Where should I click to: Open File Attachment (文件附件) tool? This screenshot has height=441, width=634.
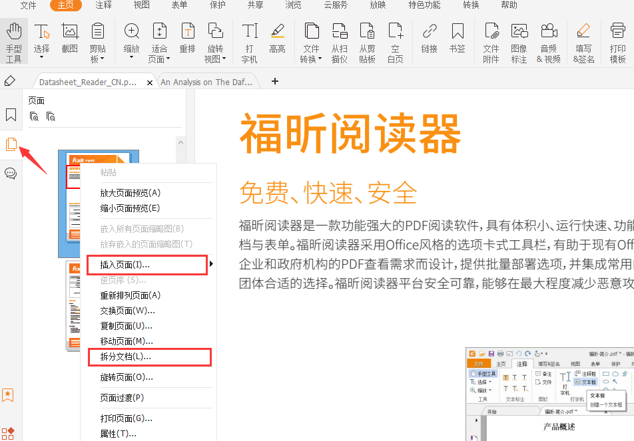pos(491,41)
